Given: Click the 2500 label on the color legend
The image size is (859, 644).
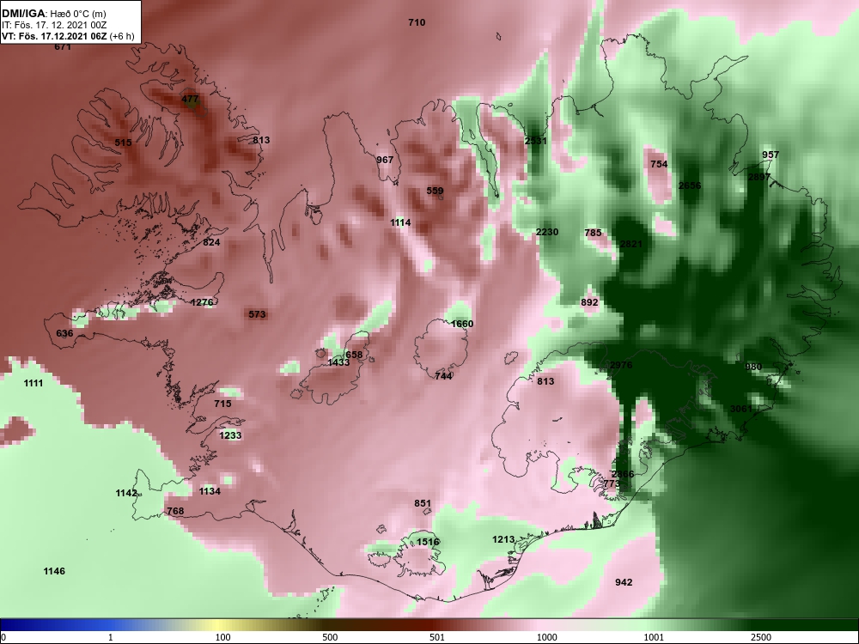Looking at the screenshot, I should pyautogui.click(x=761, y=637).
